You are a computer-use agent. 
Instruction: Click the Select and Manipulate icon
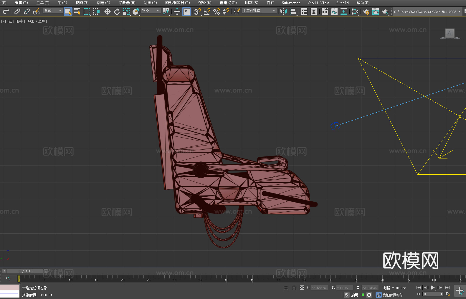click(177, 11)
